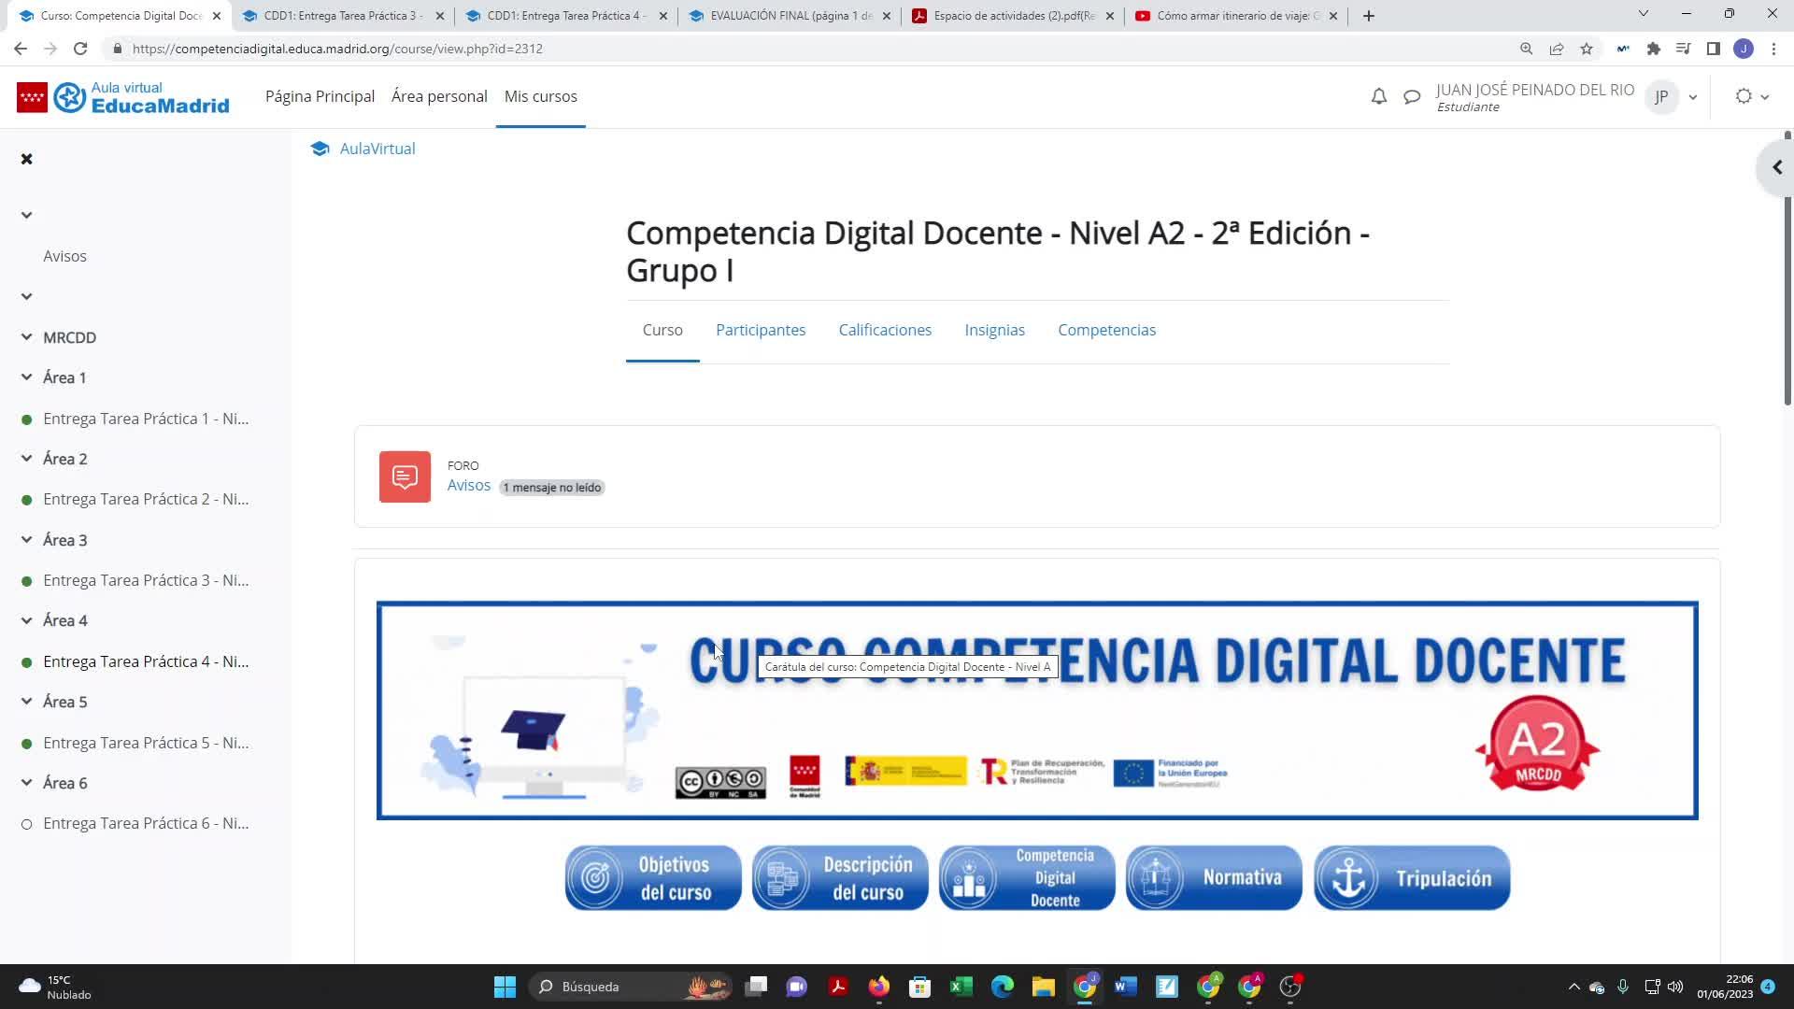Viewport: 1794px width, 1009px height.
Task: Open the block drawer arrow
Action: click(1776, 168)
